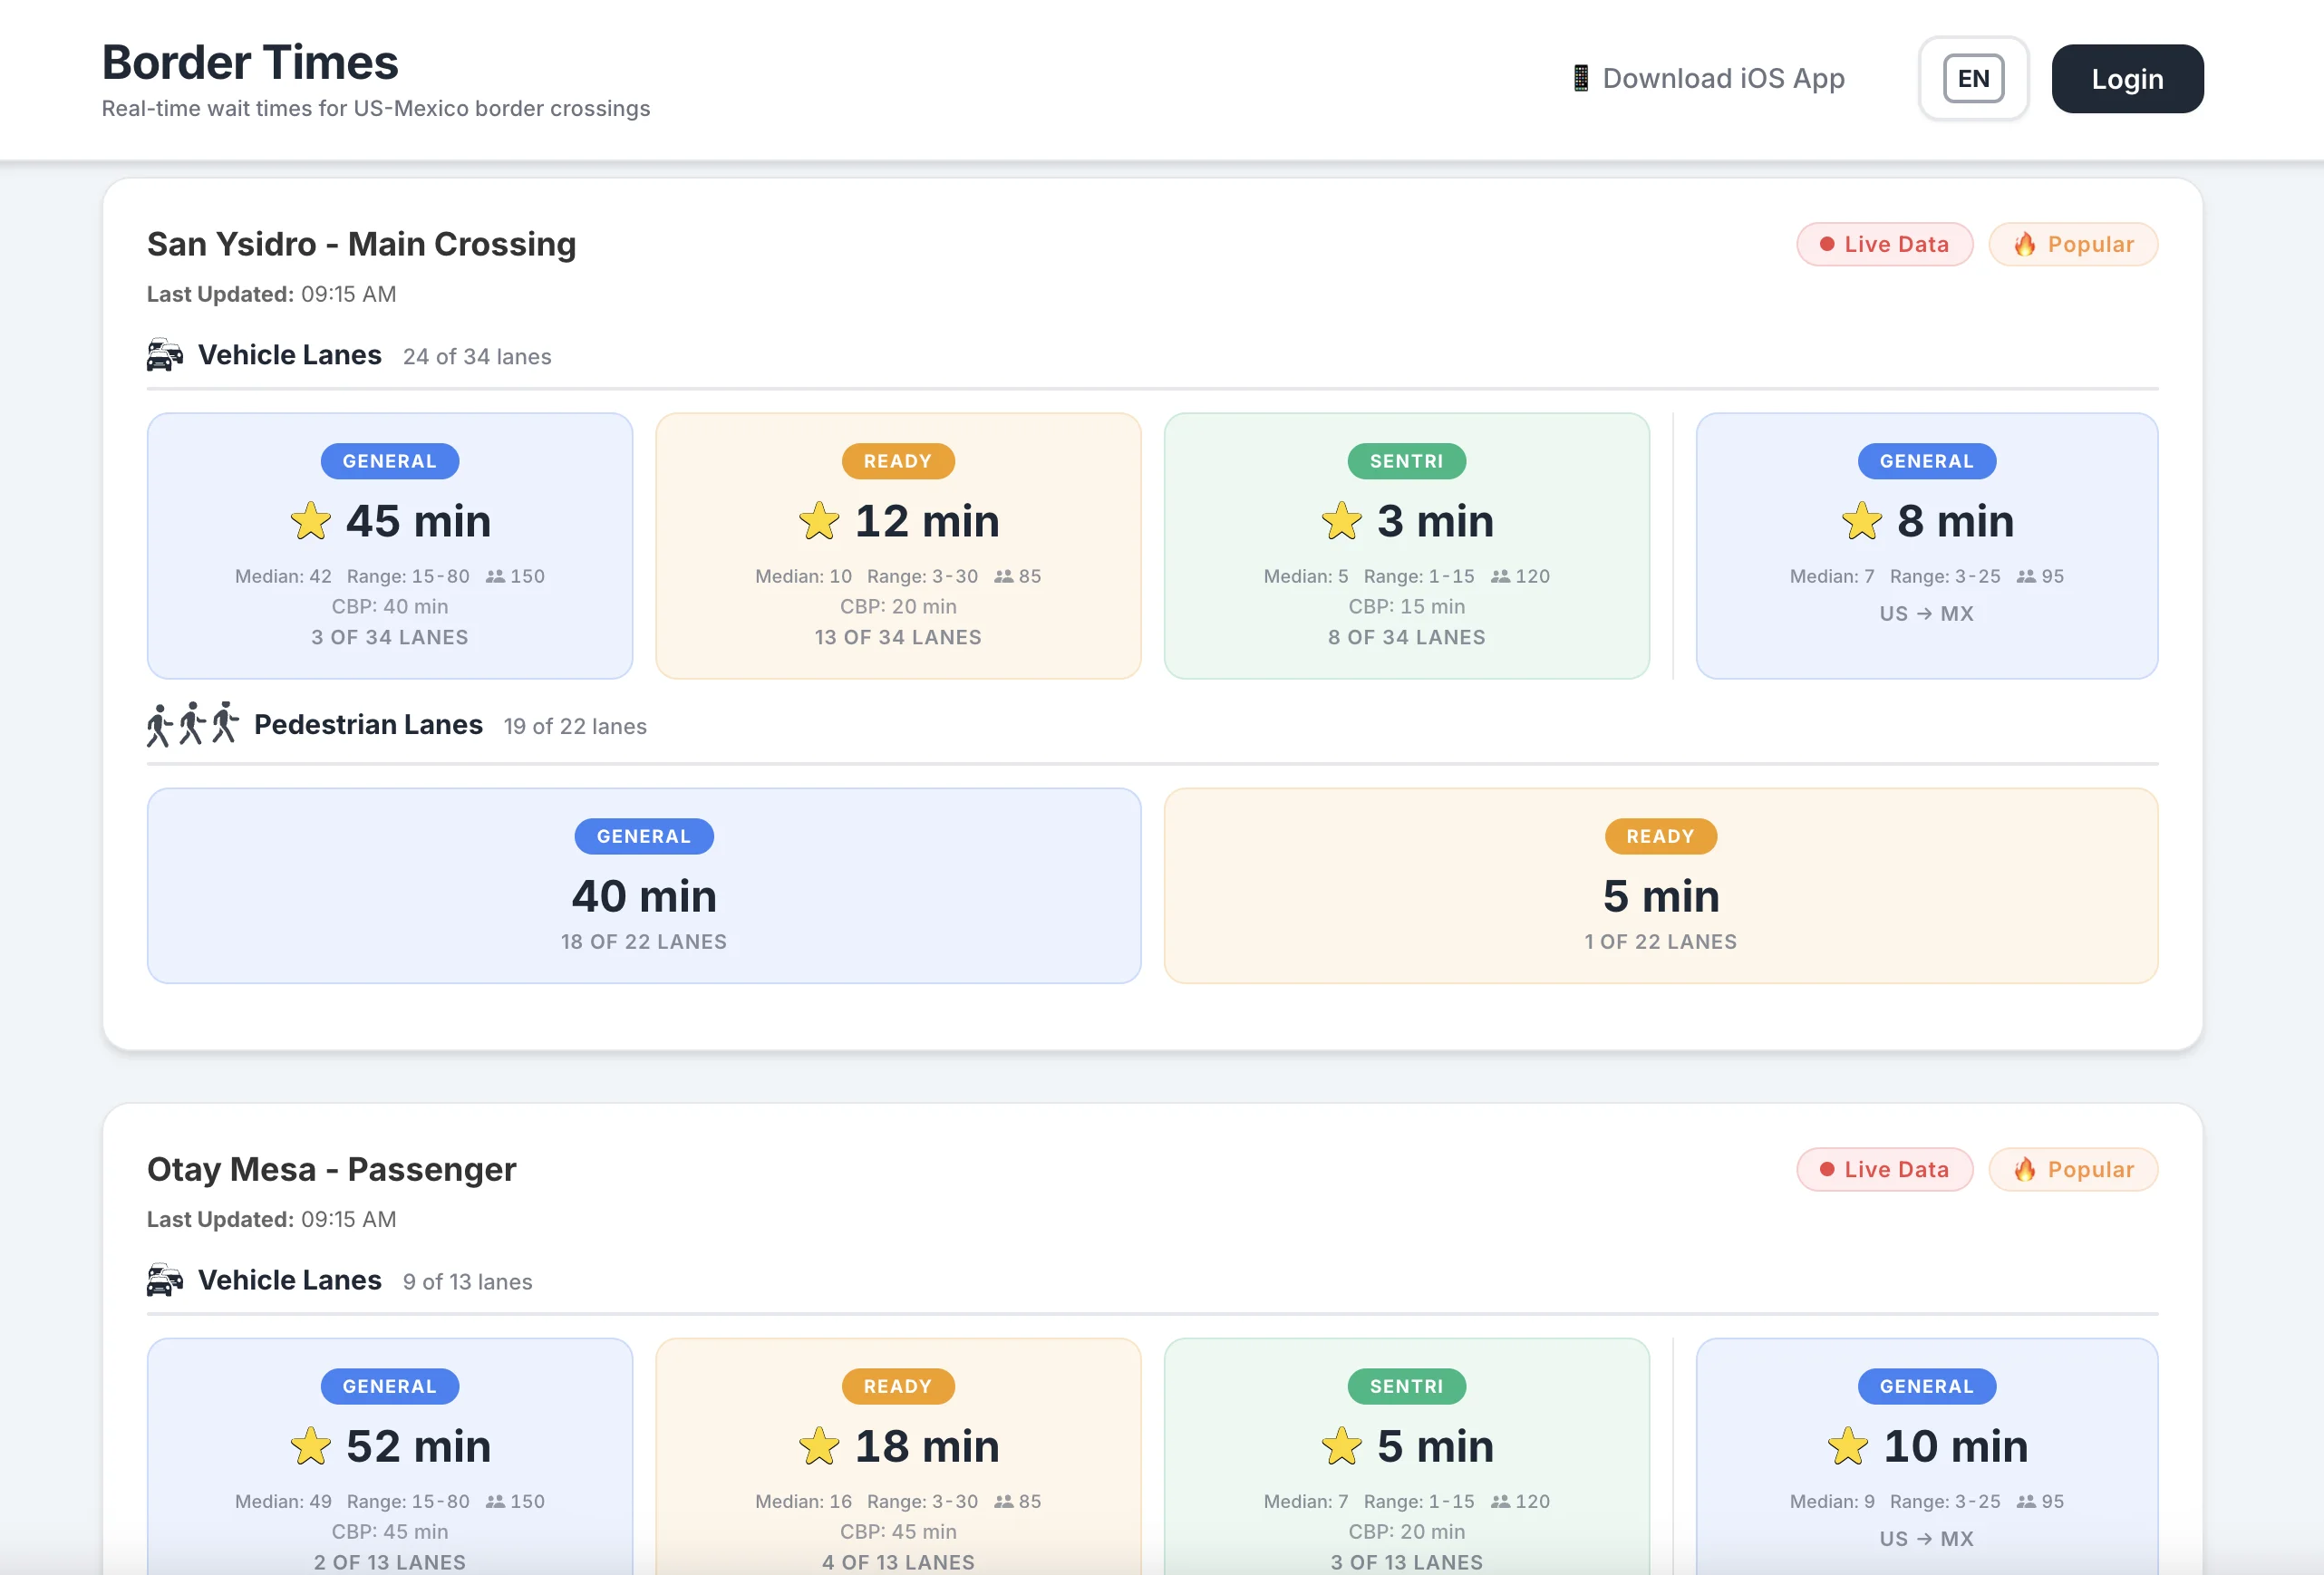Image resolution: width=2324 pixels, height=1575 pixels.
Task: Open the EN language selector
Action: pyautogui.click(x=1973, y=78)
